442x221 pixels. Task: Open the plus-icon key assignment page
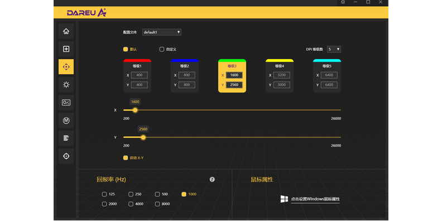click(66, 49)
